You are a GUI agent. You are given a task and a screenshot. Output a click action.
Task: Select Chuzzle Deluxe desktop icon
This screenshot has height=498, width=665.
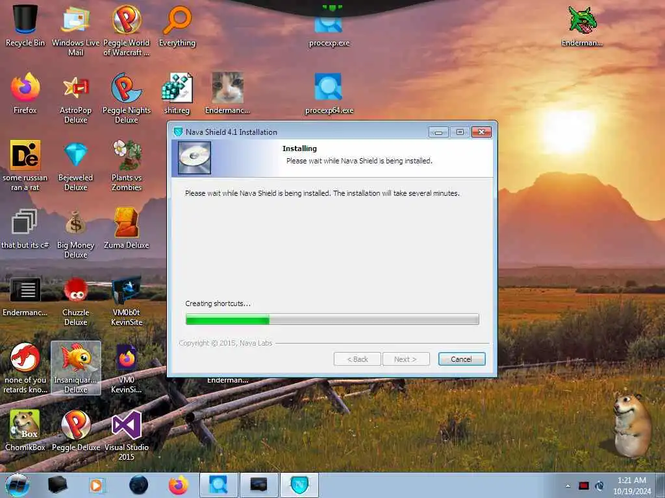[x=75, y=301]
